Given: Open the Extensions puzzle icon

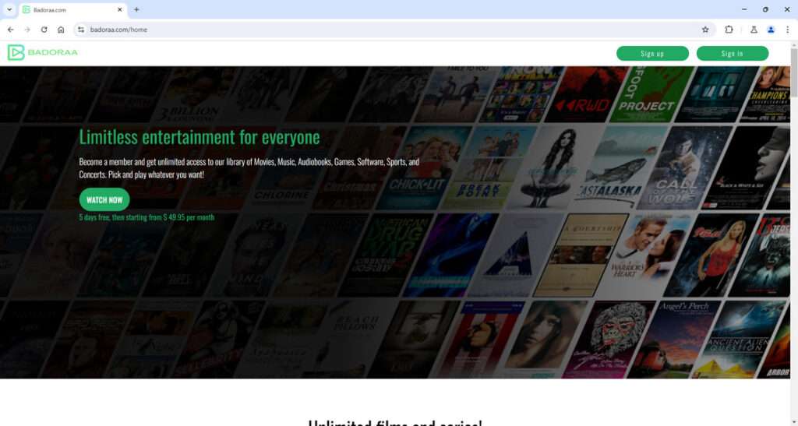Looking at the screenshot, I should coord(729,30).
